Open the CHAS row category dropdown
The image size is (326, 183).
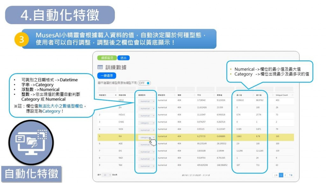point(146,123)
